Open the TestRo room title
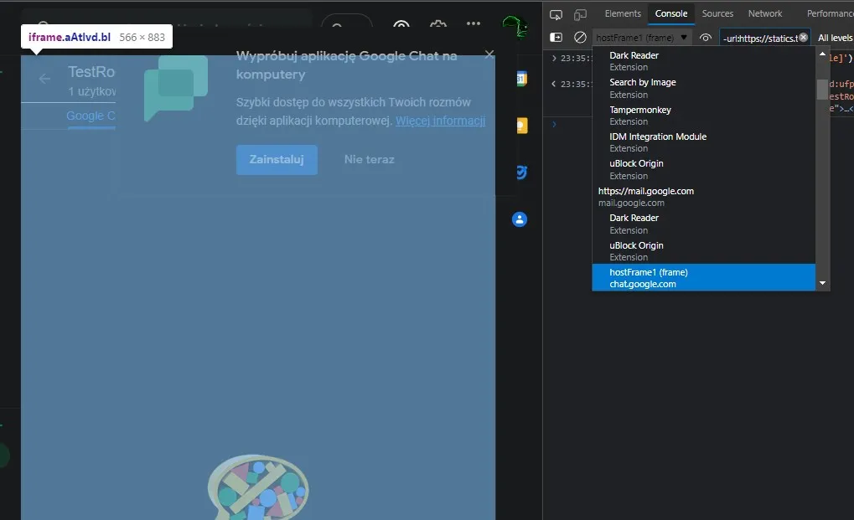 (91, 72)
